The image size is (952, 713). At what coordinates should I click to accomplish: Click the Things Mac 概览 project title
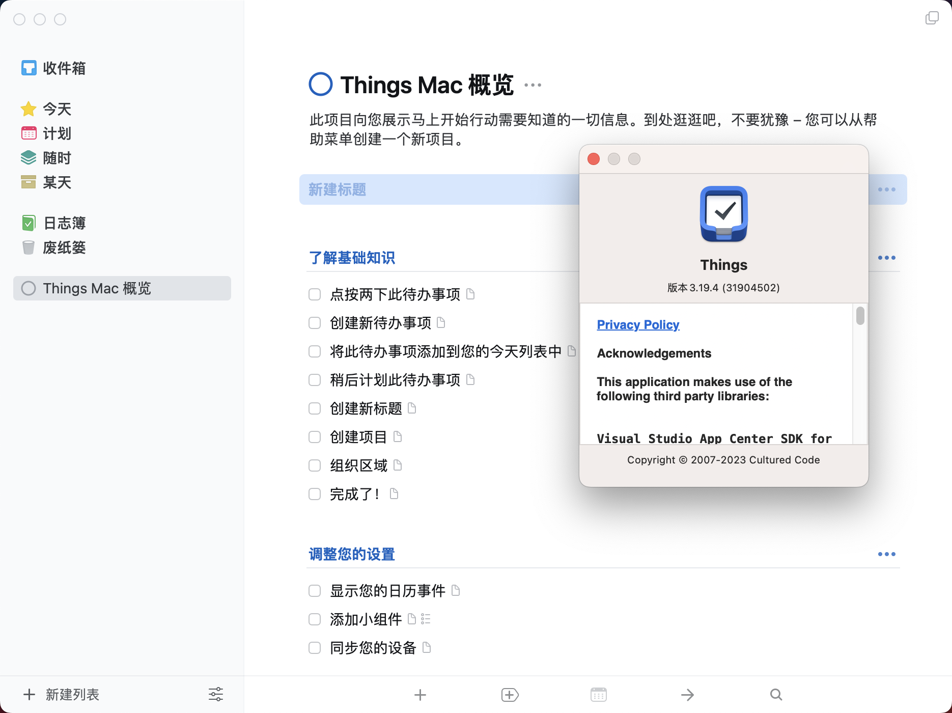(x=427, y=85)
